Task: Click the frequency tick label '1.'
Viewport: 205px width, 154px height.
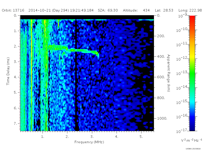Action: click(43, 137)
